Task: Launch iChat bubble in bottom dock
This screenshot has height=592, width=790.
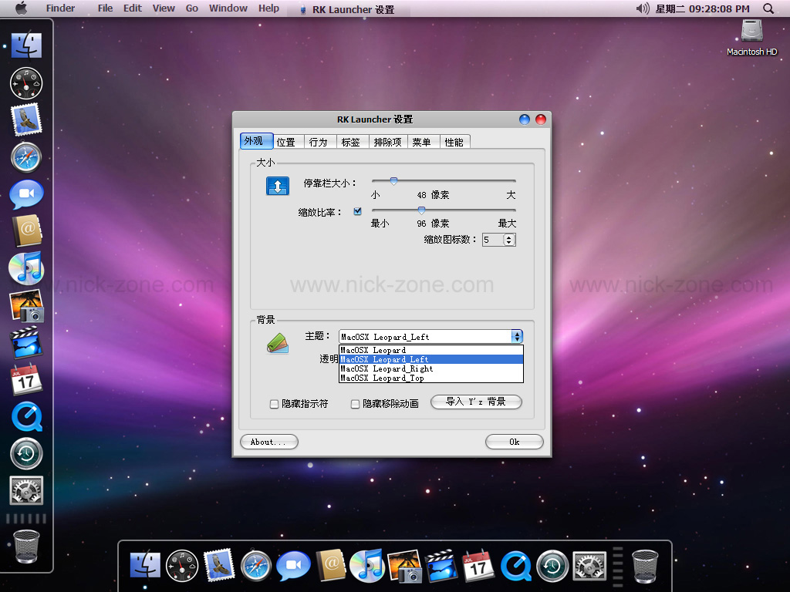Action: [293, 567]
